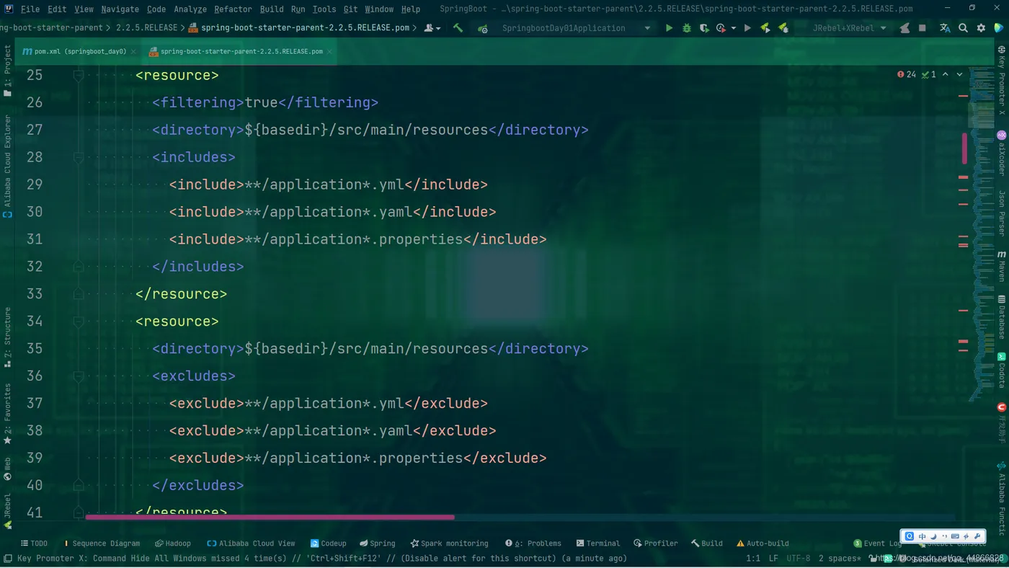1009x568 pixels.
Task: Open the Problems tool window
Action: point(533,543)
